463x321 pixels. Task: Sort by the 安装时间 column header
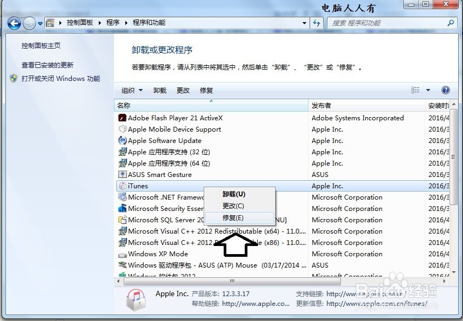click(437, 106)
